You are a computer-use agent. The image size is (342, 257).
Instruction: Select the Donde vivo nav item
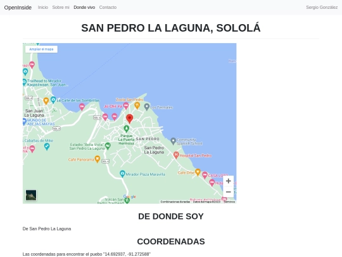point(84,8)
